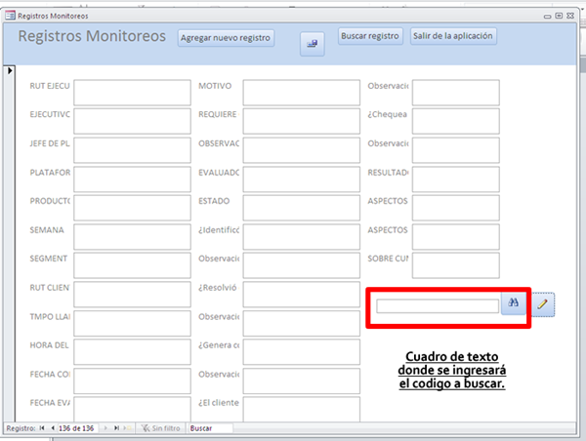Click the binoculars search button
The height and width of the screenshot is (441, 586).
point(513,302)
